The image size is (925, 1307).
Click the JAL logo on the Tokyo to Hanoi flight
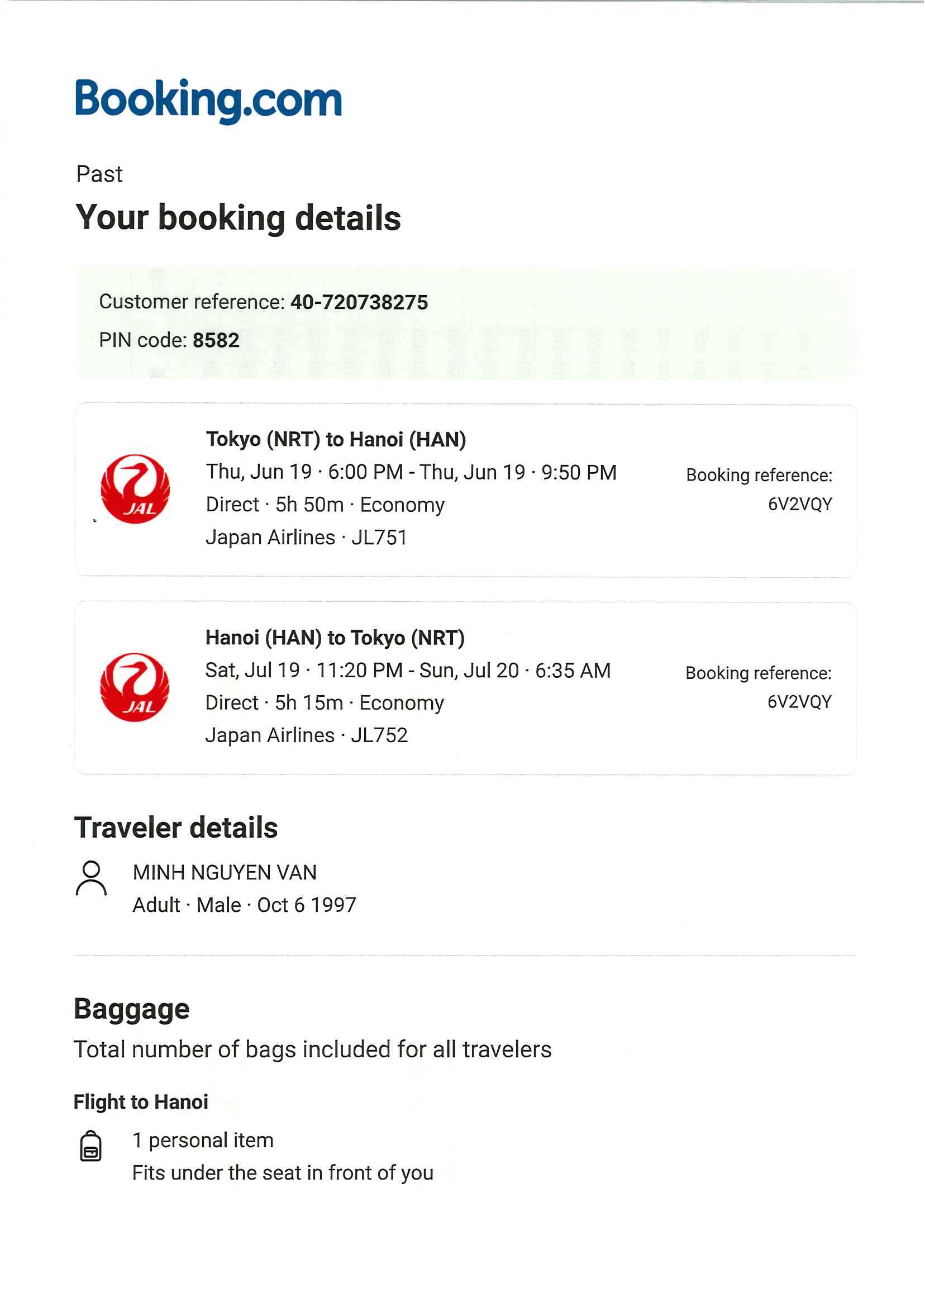[x=135, y=489]
